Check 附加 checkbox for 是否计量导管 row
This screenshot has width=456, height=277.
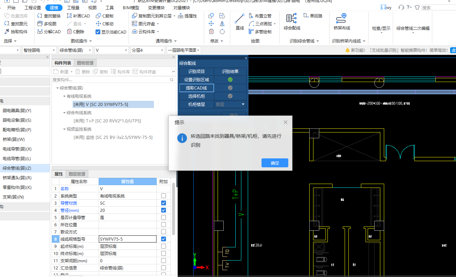click(164, 217)
